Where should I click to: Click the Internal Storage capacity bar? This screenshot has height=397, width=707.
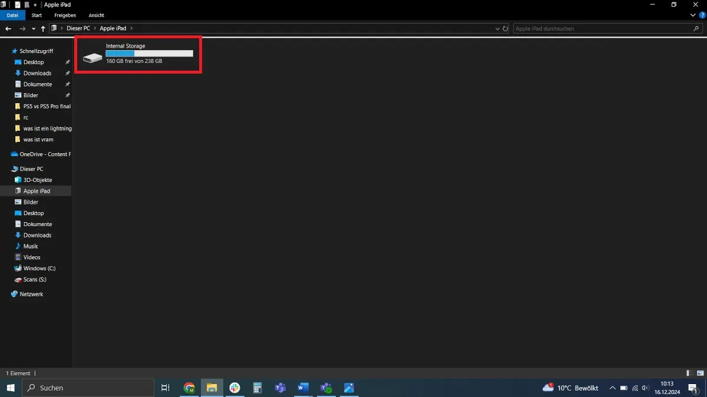pos(149,53)
